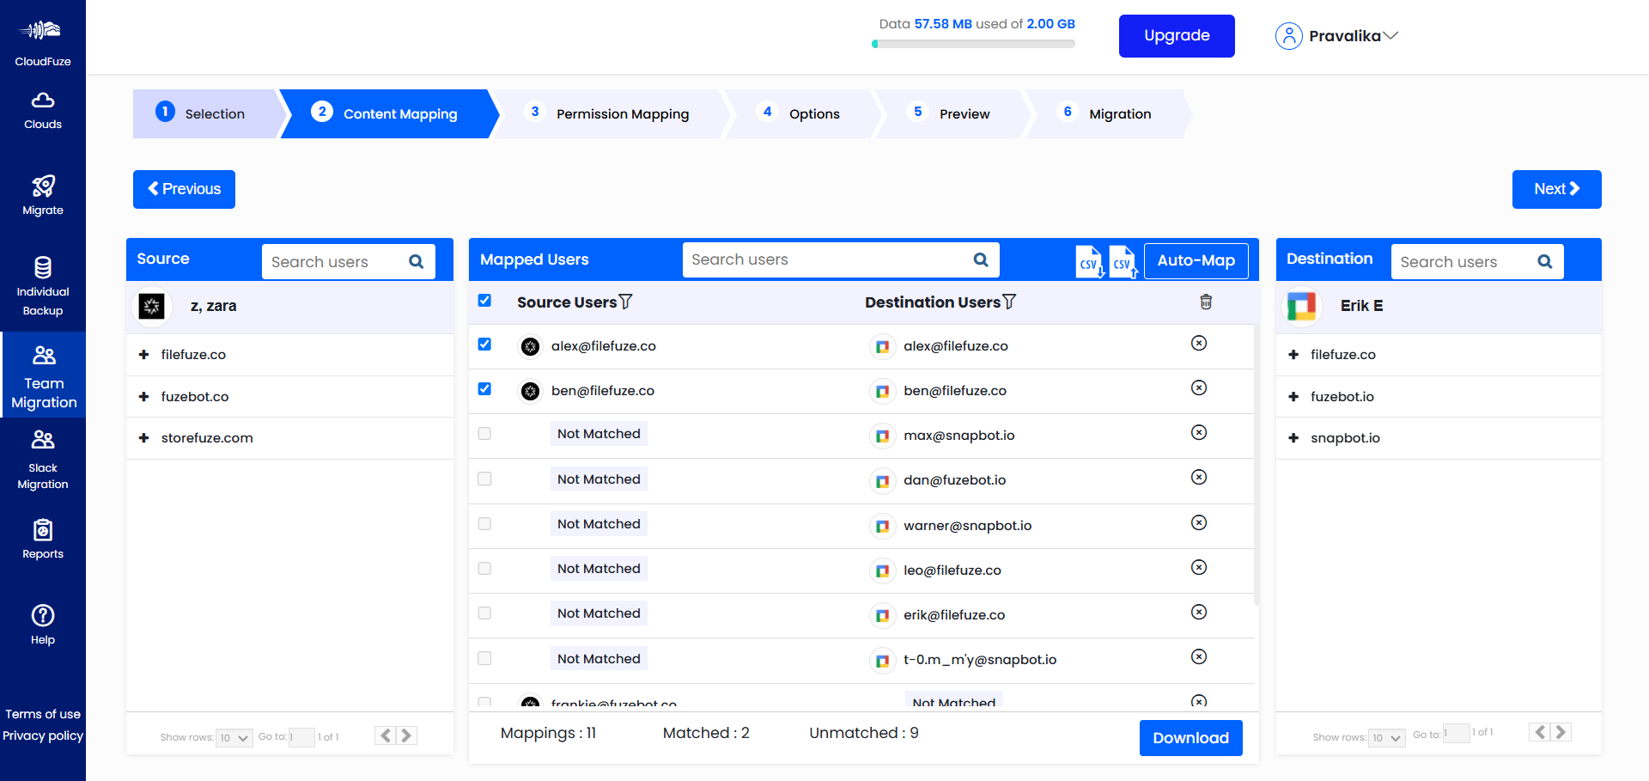This screenshot has height=781, width=1649.
Task: Remove the dan@fuzebot.io mapping row
Action: [x=1199, y=477]
